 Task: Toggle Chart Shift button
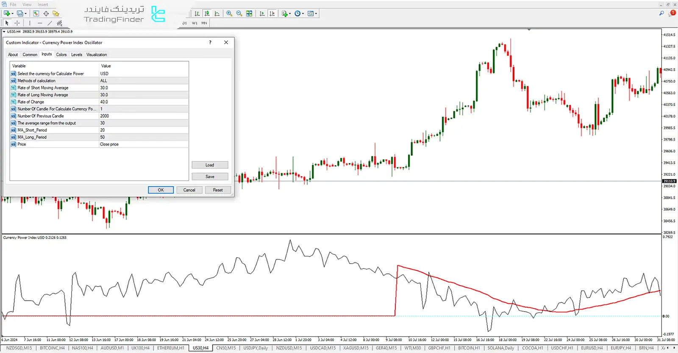tap(272, 14)
